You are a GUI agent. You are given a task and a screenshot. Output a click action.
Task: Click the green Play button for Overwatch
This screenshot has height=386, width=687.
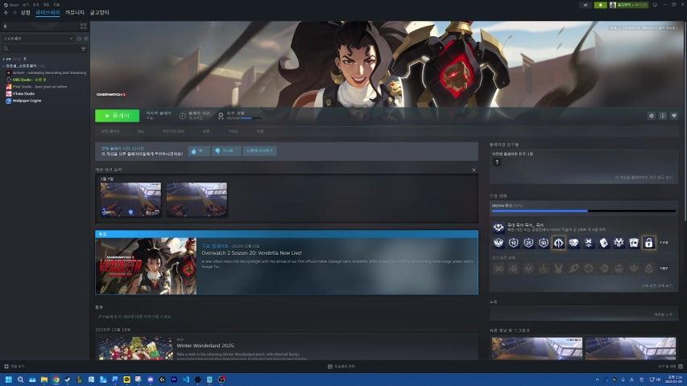(117, 116)
